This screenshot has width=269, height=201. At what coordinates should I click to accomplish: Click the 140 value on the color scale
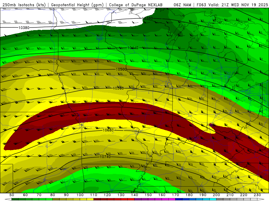tap(135, 195)
